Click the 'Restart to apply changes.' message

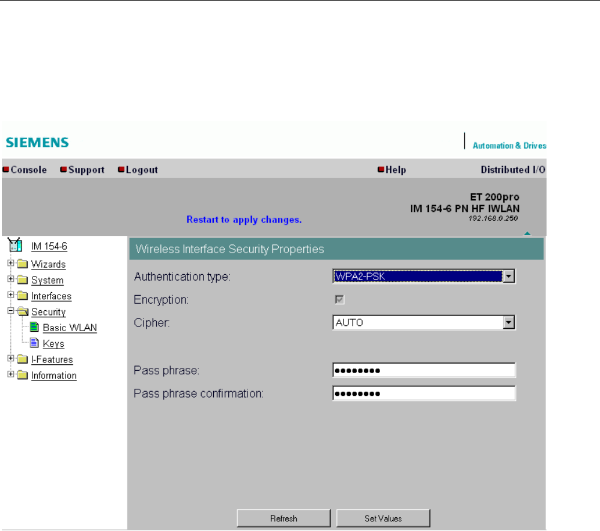point(244,220)
